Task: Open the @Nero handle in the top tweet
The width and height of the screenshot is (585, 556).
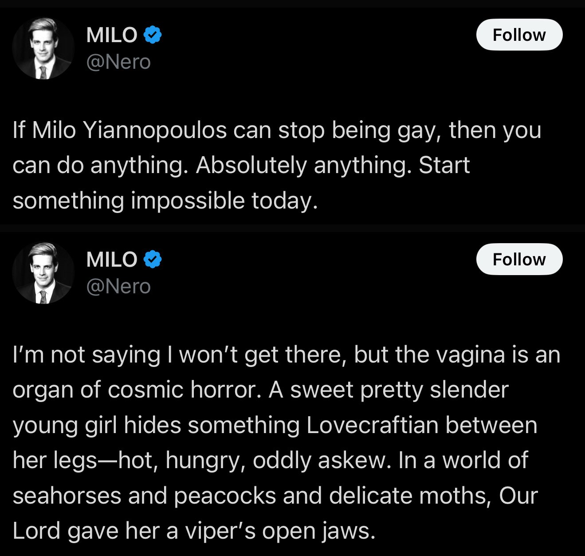Action: pyautogui.click(x=118, y=62)
